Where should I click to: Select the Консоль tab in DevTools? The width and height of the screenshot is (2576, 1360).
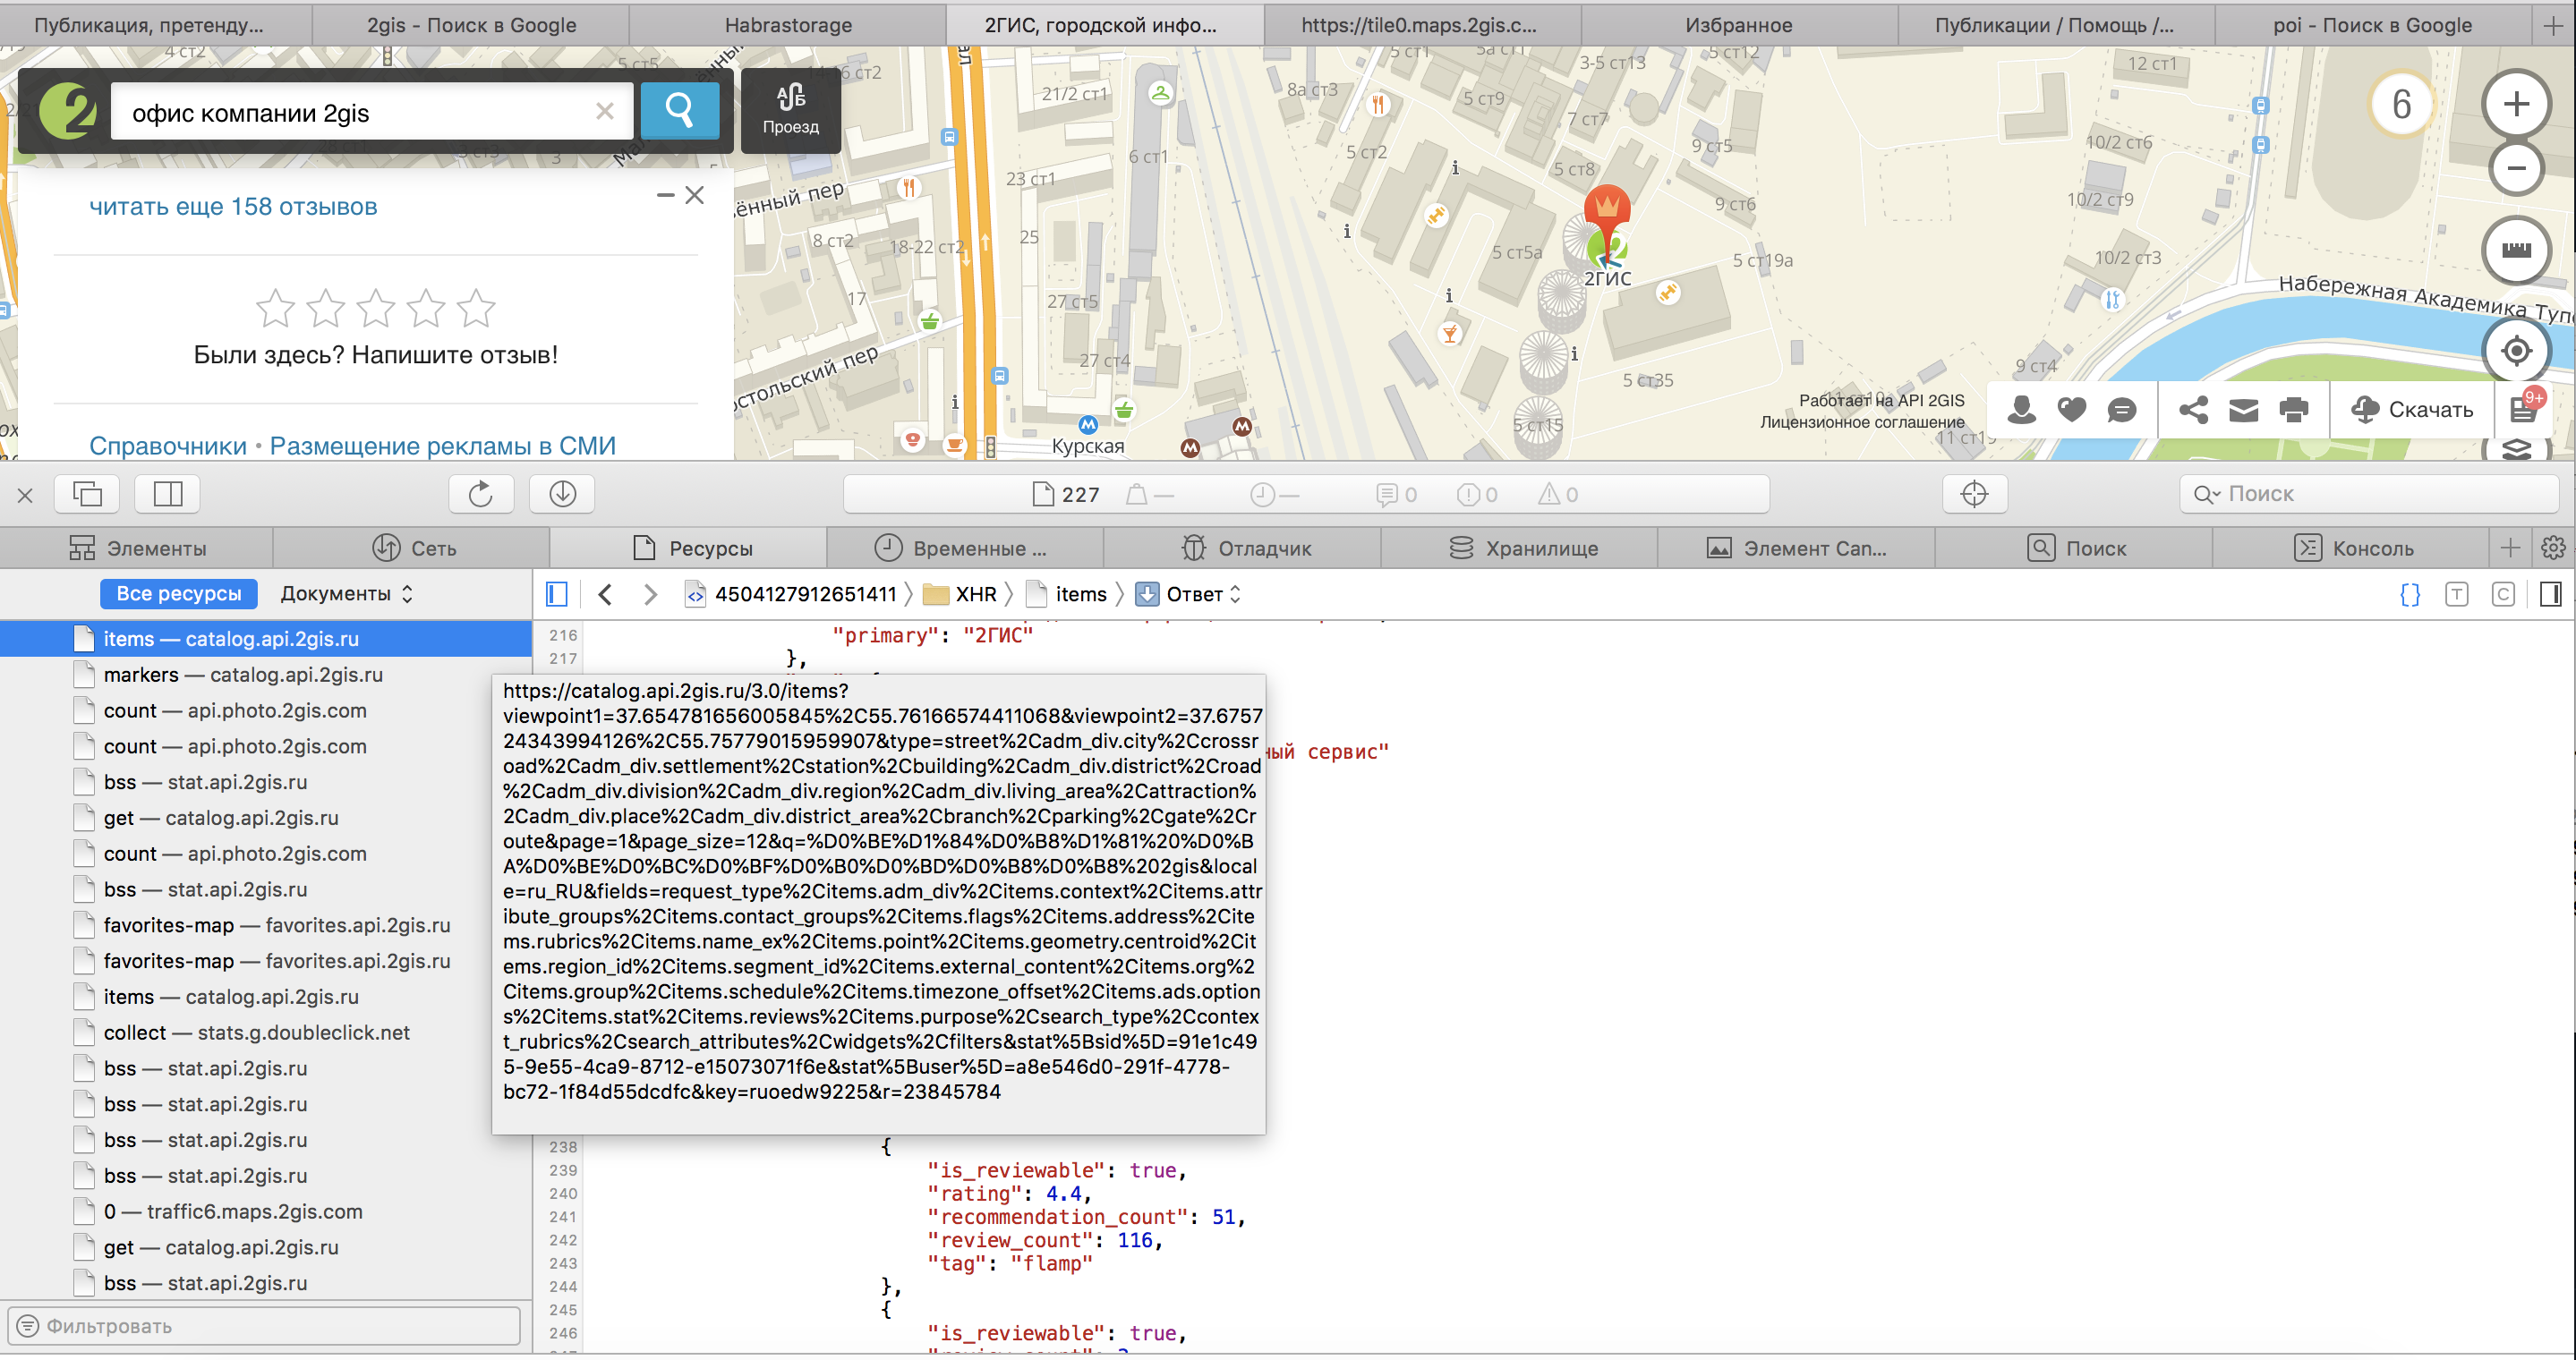click(2370, 548)
